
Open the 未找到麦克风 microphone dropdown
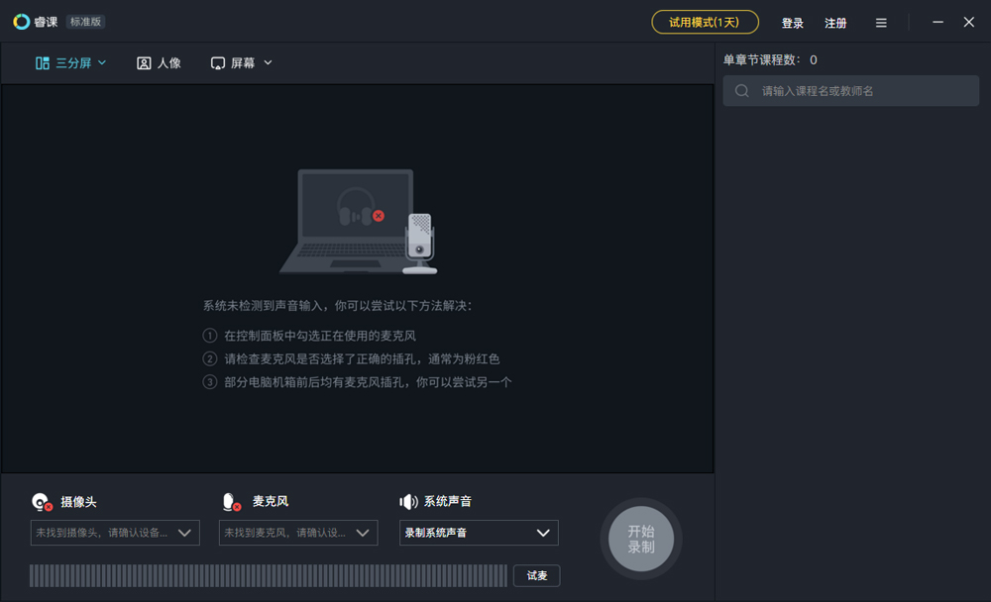(x=298, y=533)
